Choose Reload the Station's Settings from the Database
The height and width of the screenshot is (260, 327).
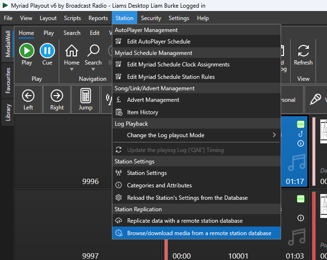(196, 197)
